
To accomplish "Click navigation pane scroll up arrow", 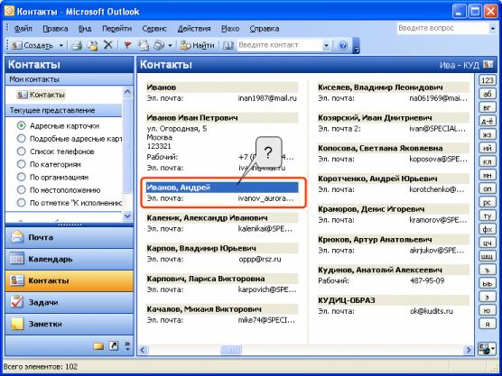I will tap(127, 92).
